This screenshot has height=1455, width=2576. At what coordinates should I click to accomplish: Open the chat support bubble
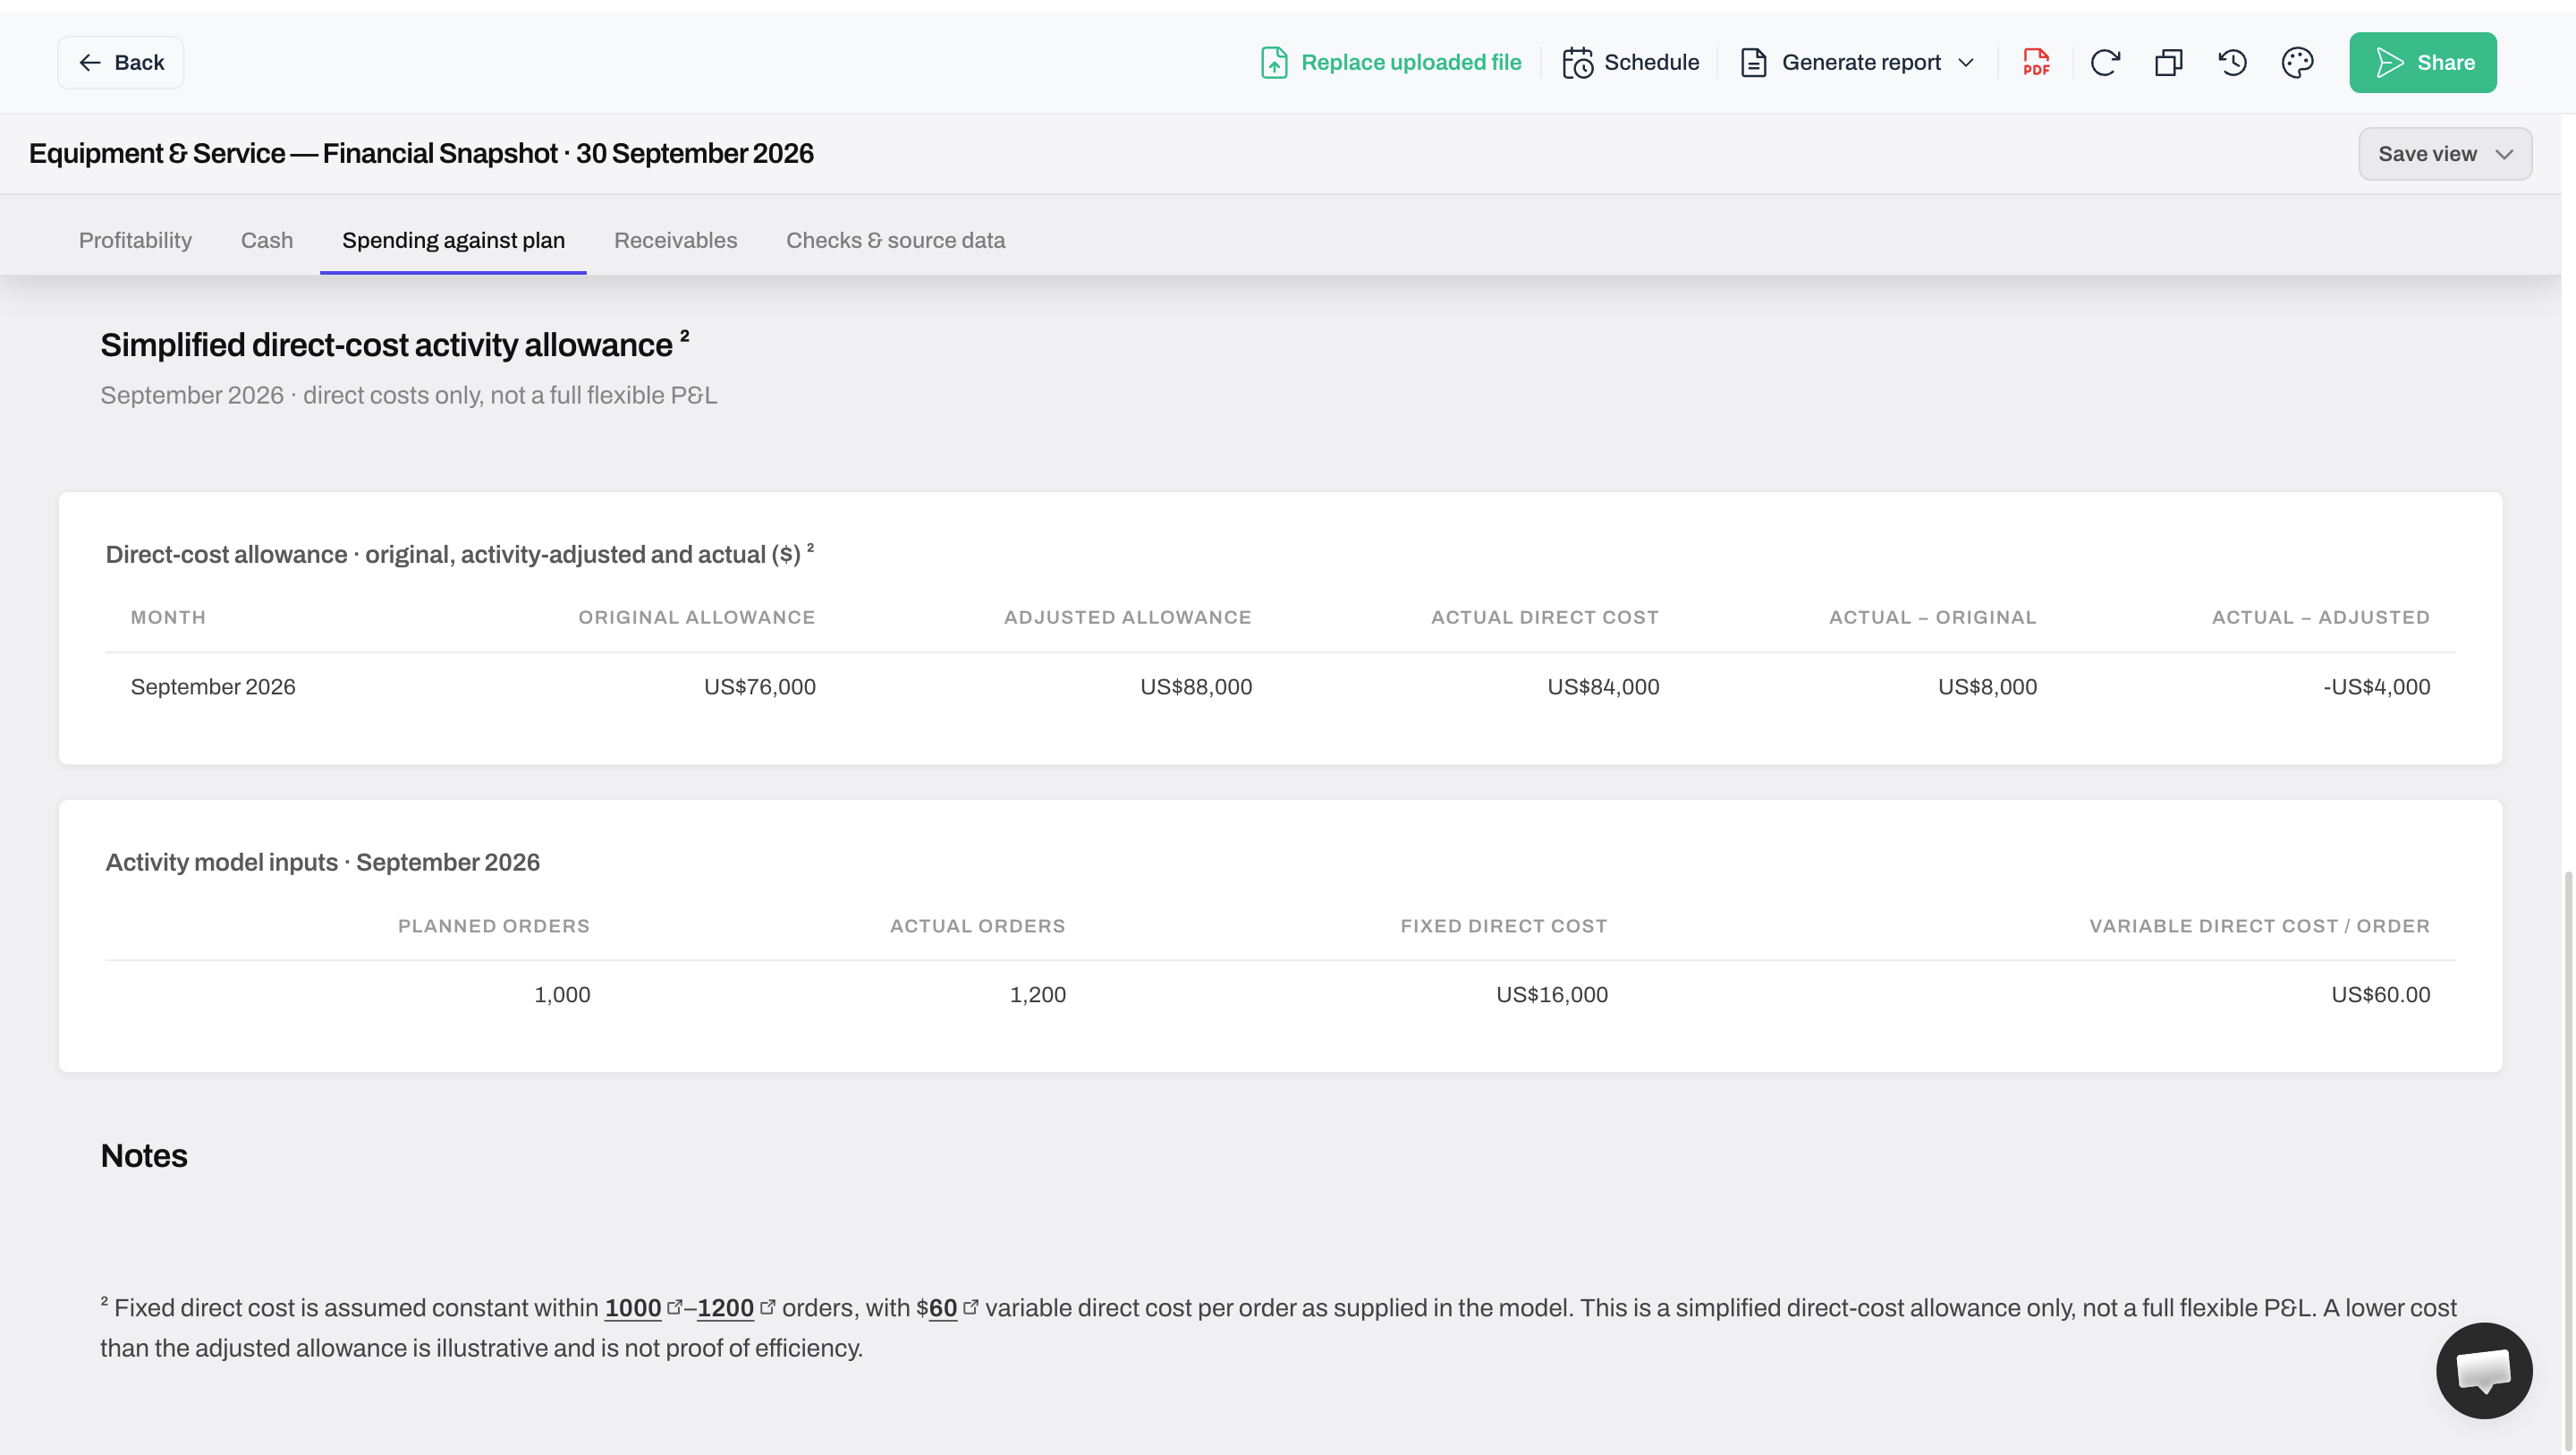2483,1370
